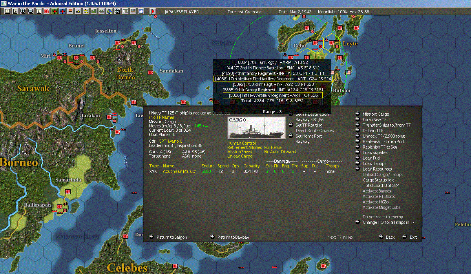Viewport: 471px width, 274px height.
Task: Click the globe toolbar icon
Action: pyautogui.click(x=109, y=11)
